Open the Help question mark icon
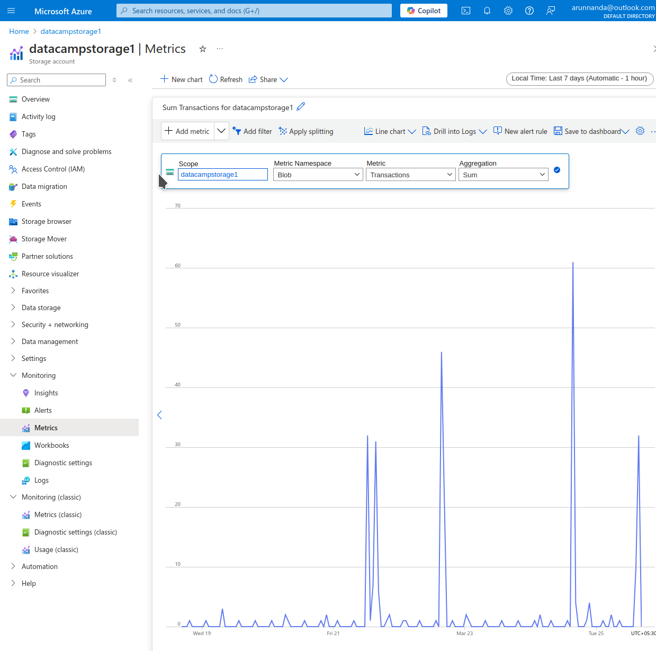Screen dimensions: 656x651 529,11
